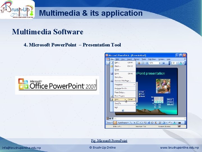Viewport: 202px width, 152px height.
Task: Click the Insert Table toolbar icon
Action: click(143, 63)
